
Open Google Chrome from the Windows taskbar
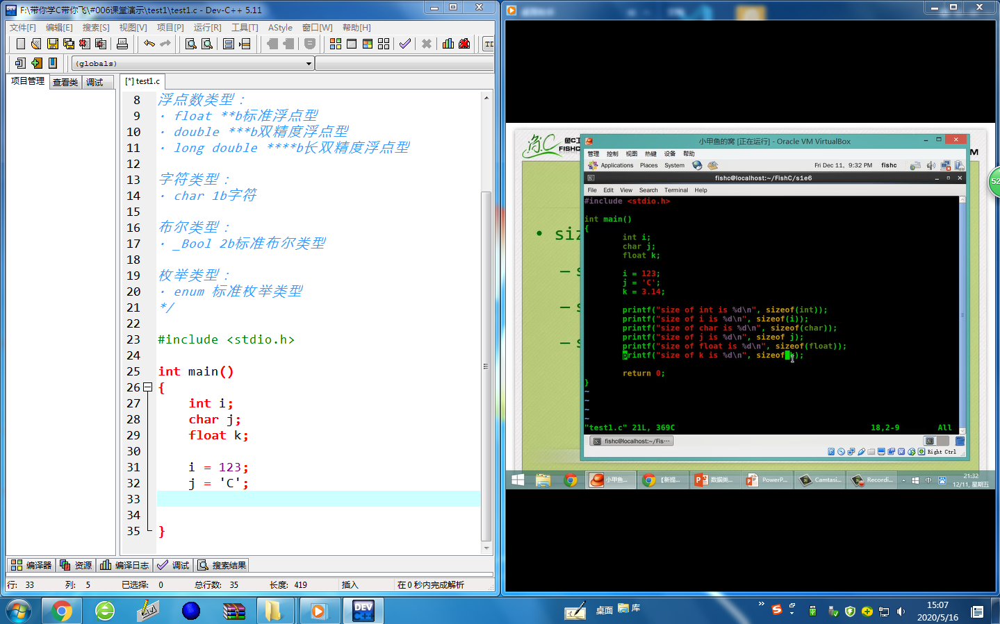tap(61, 611)
